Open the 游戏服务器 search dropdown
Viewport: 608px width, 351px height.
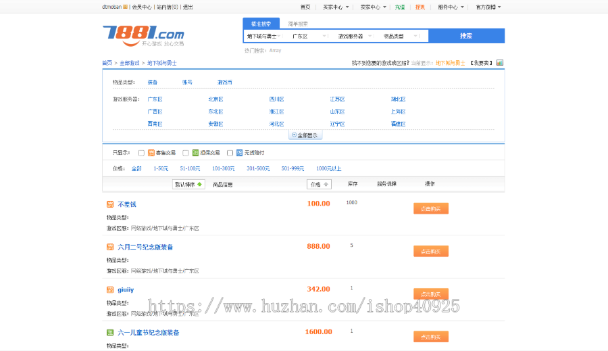coord(353,36)
